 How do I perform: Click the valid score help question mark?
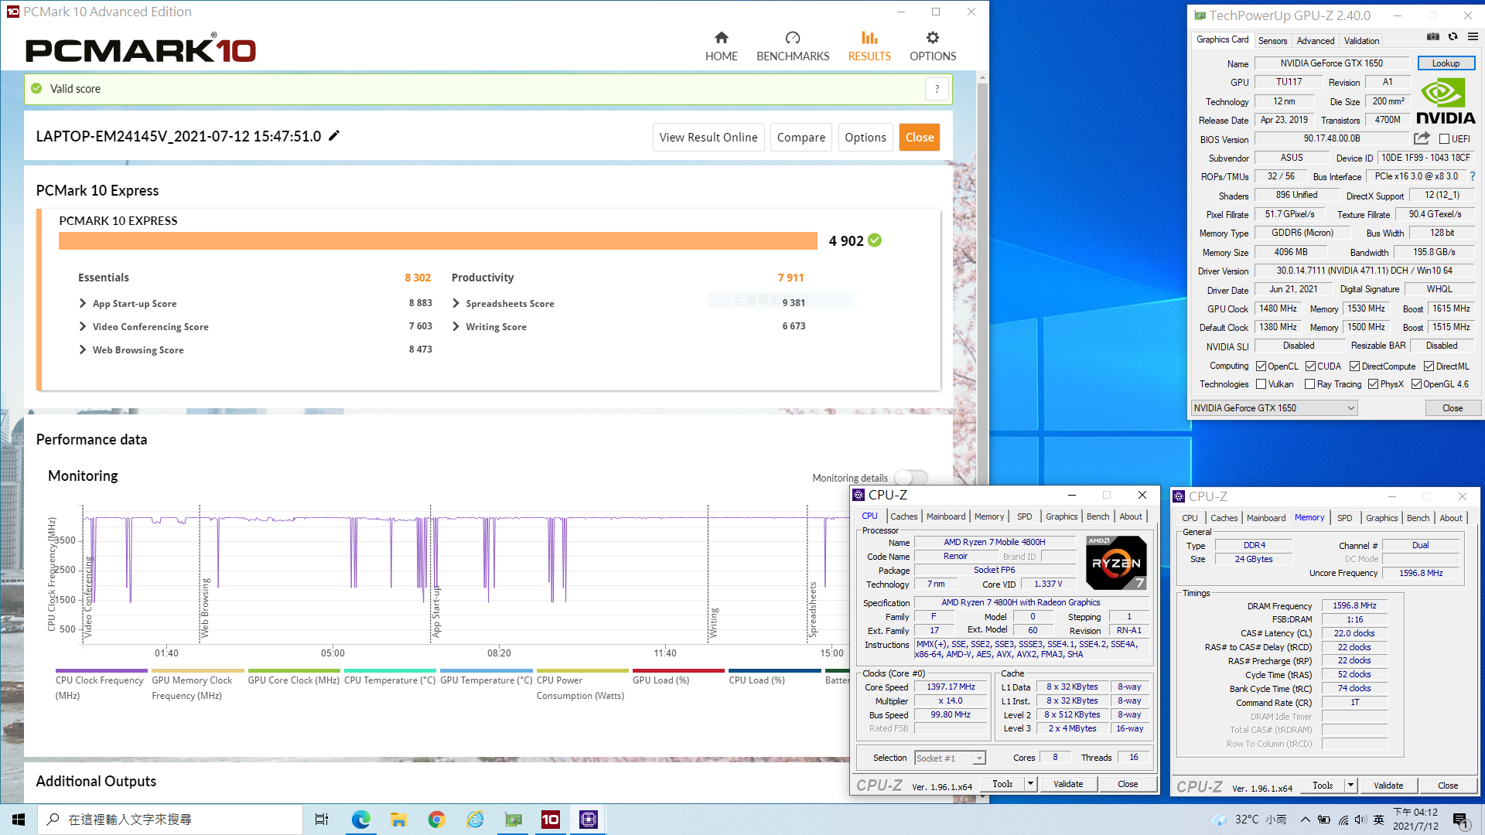click(937, 89)
